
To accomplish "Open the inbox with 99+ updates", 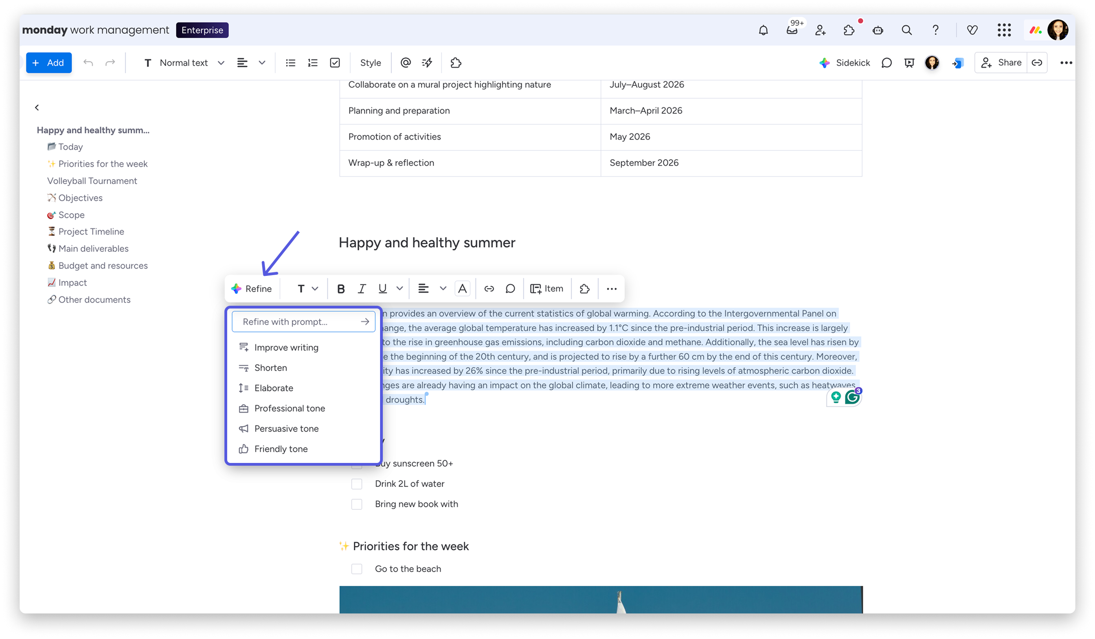I will 792,30.
